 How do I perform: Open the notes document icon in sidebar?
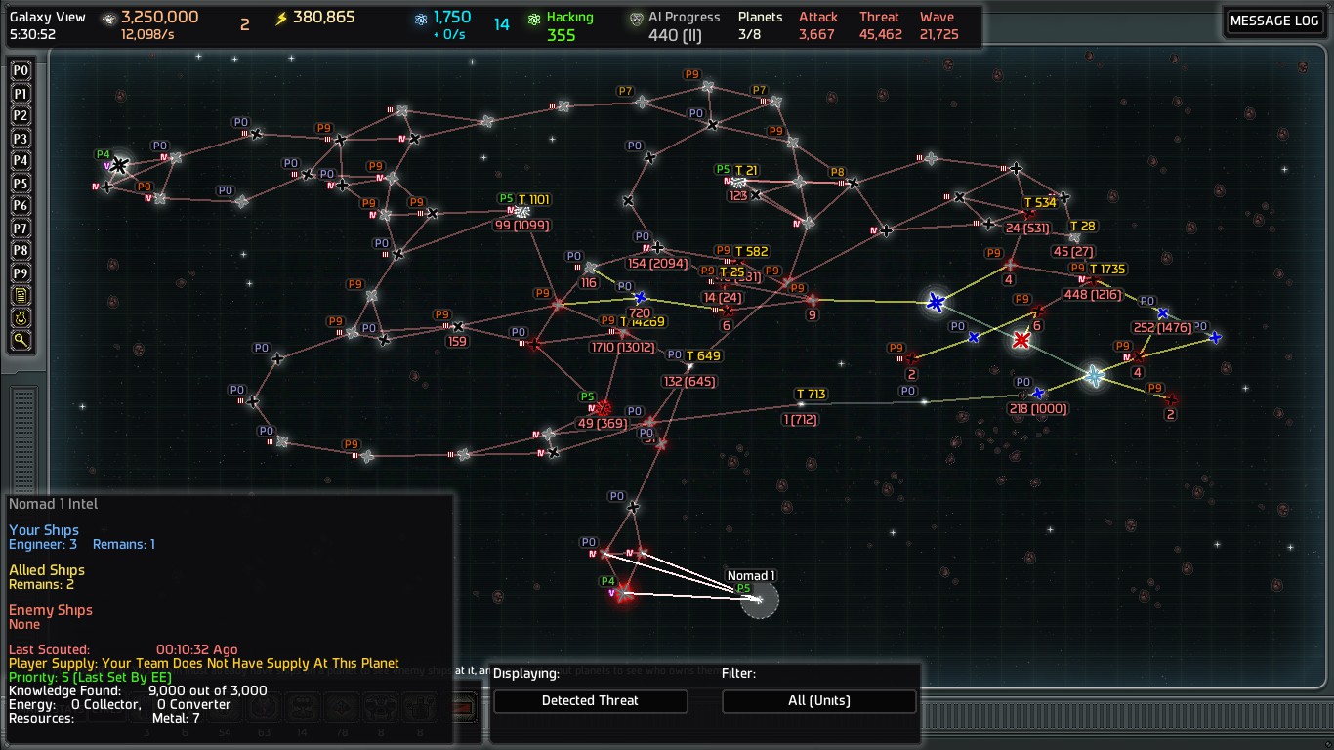click(x=21, y=296)
